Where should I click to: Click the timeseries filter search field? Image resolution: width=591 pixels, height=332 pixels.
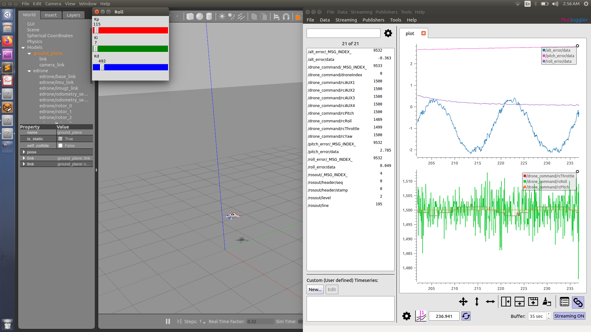pos(344,33)
